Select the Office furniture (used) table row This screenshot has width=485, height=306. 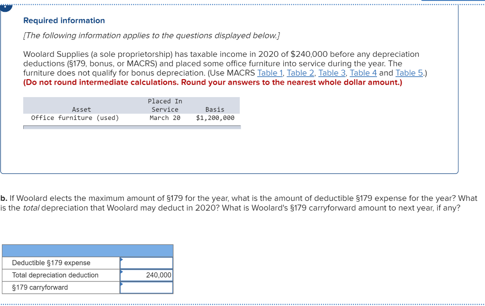pos(132,117)
